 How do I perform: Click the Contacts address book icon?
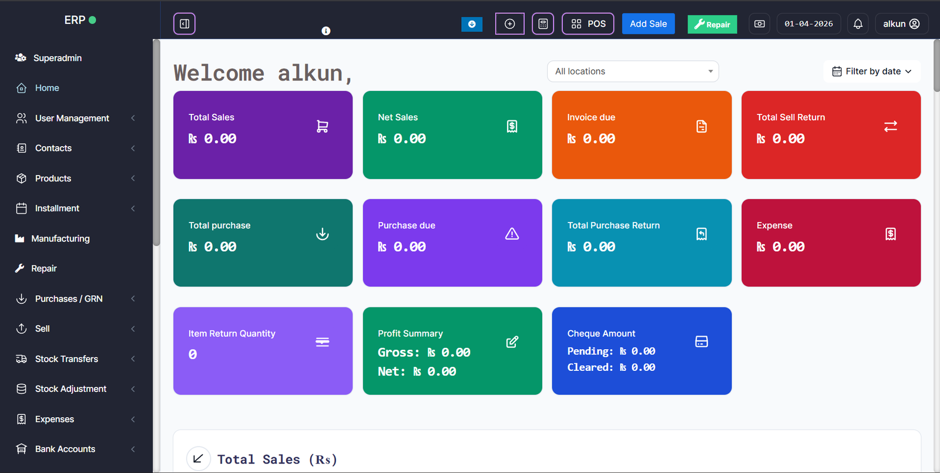pos(22,148)
